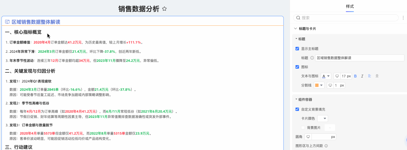
Task: Collapse the 标题 subsection
Action: pos(296,39)
